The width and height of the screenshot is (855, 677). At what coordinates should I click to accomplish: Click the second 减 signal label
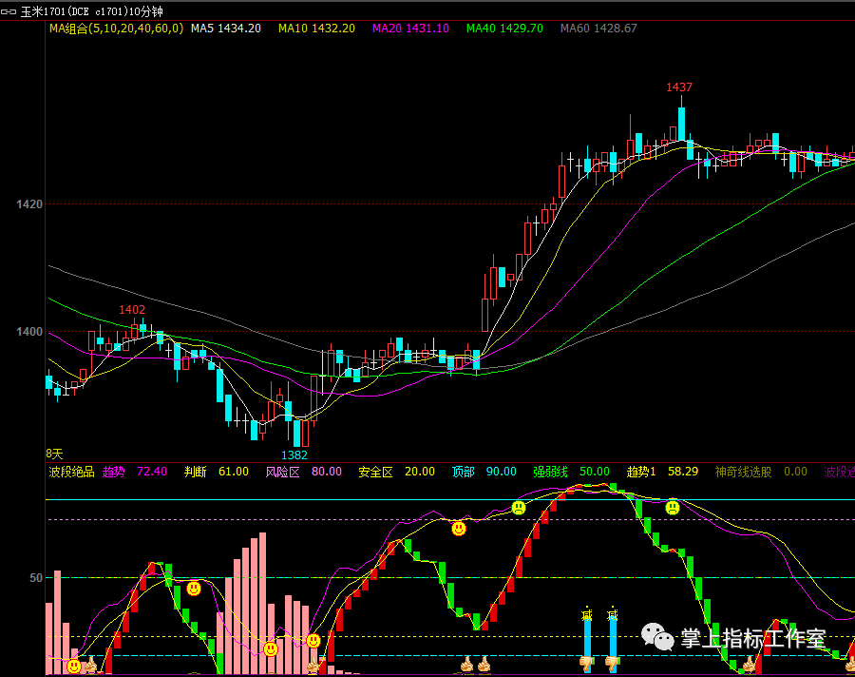[613, 615]
